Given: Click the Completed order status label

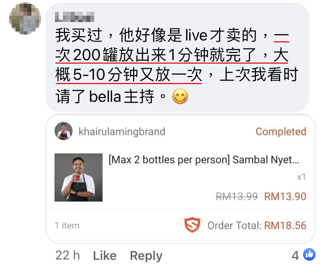Looking at the screenshot, I should click(x=281, y=132).
